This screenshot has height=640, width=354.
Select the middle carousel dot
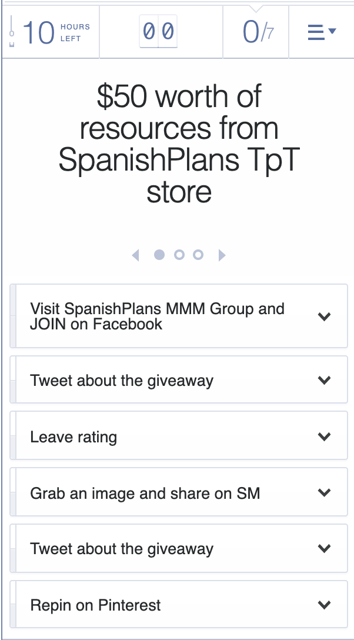179,255
